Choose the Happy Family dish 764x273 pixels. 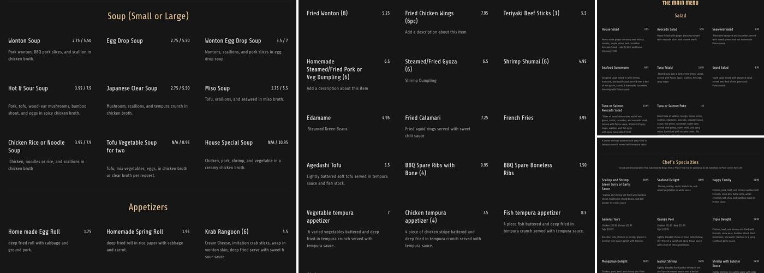point(721,180)
